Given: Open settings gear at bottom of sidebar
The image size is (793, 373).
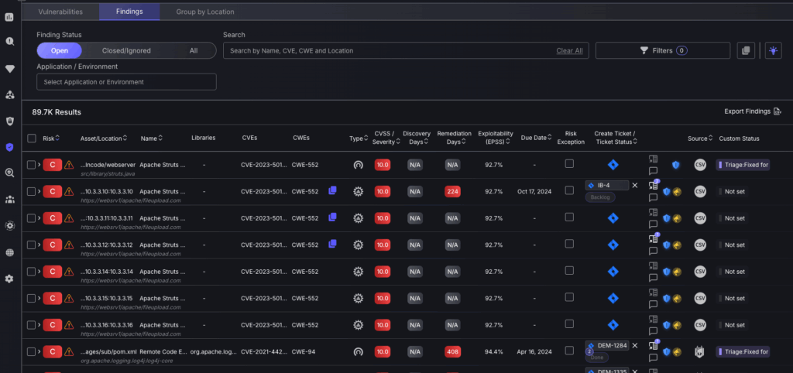Looking at the screenshot, I should (x=9, y=279).
